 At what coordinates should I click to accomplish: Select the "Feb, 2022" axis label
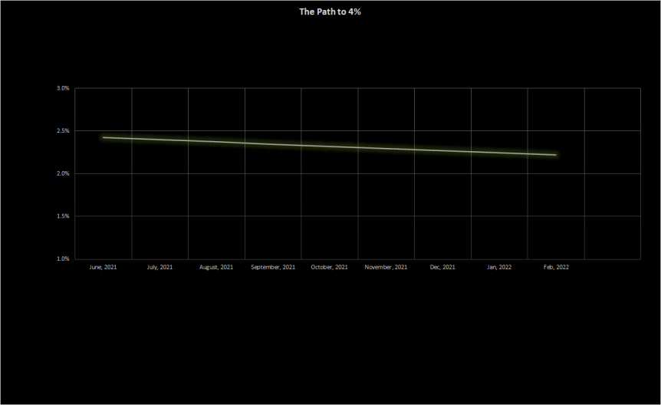click(556, 268)
